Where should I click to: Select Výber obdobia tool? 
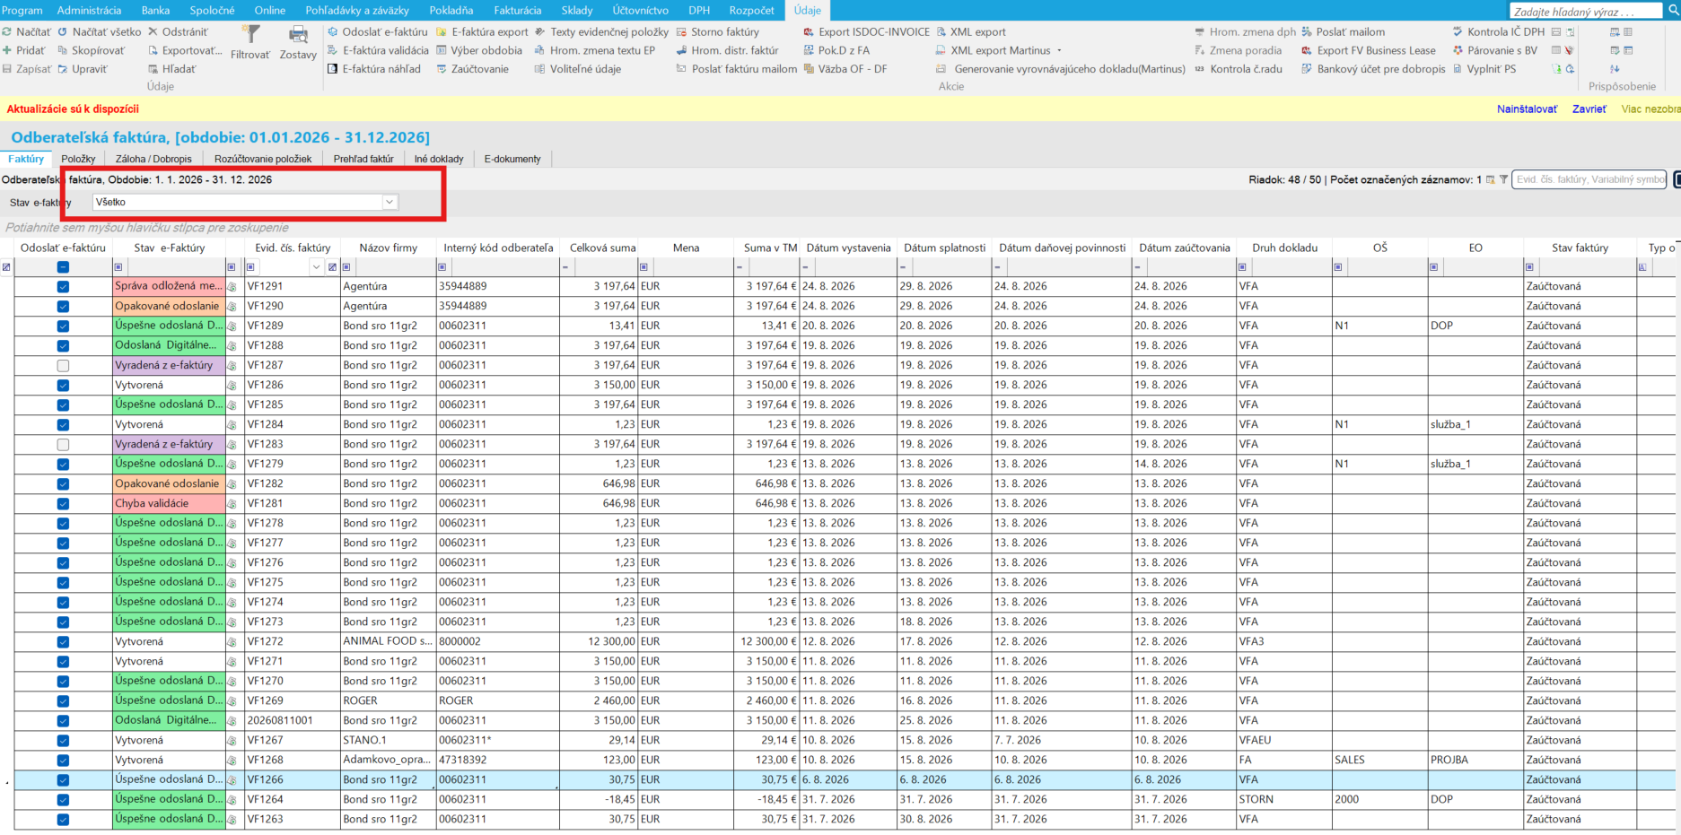click(x=478, y=50)
